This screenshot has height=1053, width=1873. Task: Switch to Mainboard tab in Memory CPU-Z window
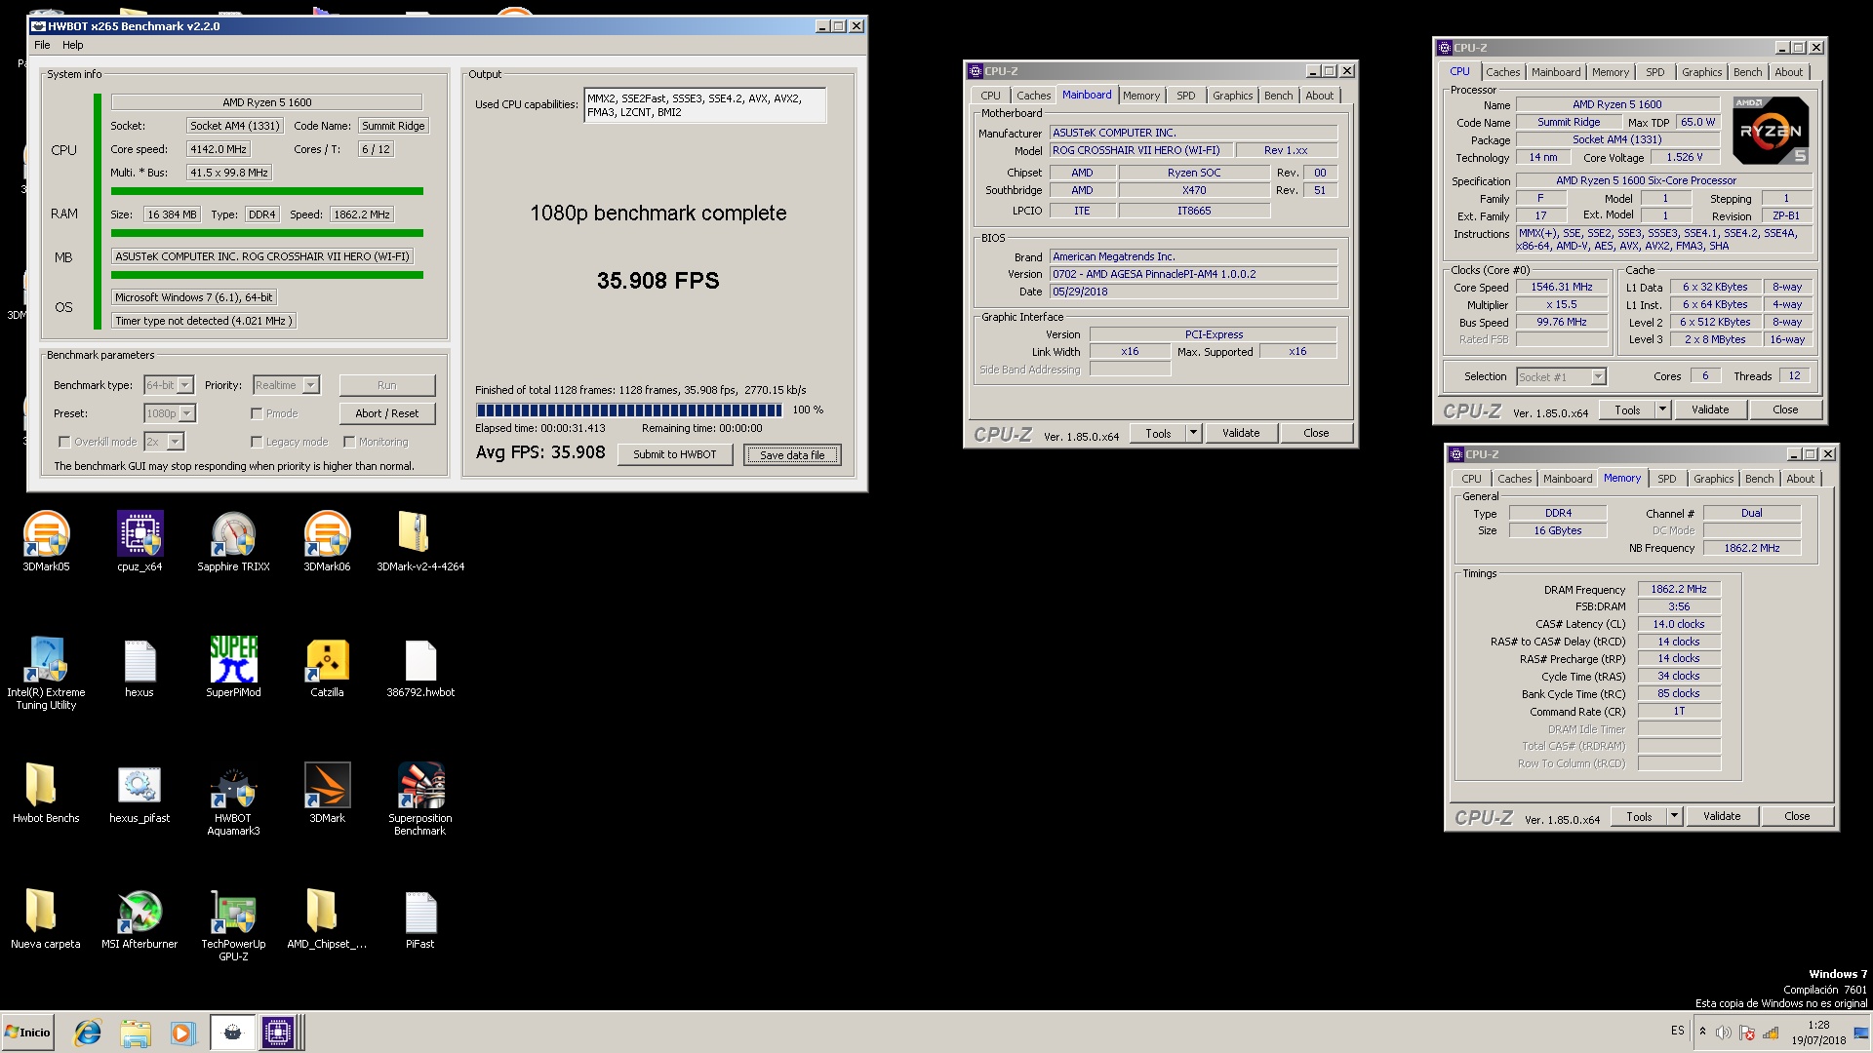coord(1567,479)
